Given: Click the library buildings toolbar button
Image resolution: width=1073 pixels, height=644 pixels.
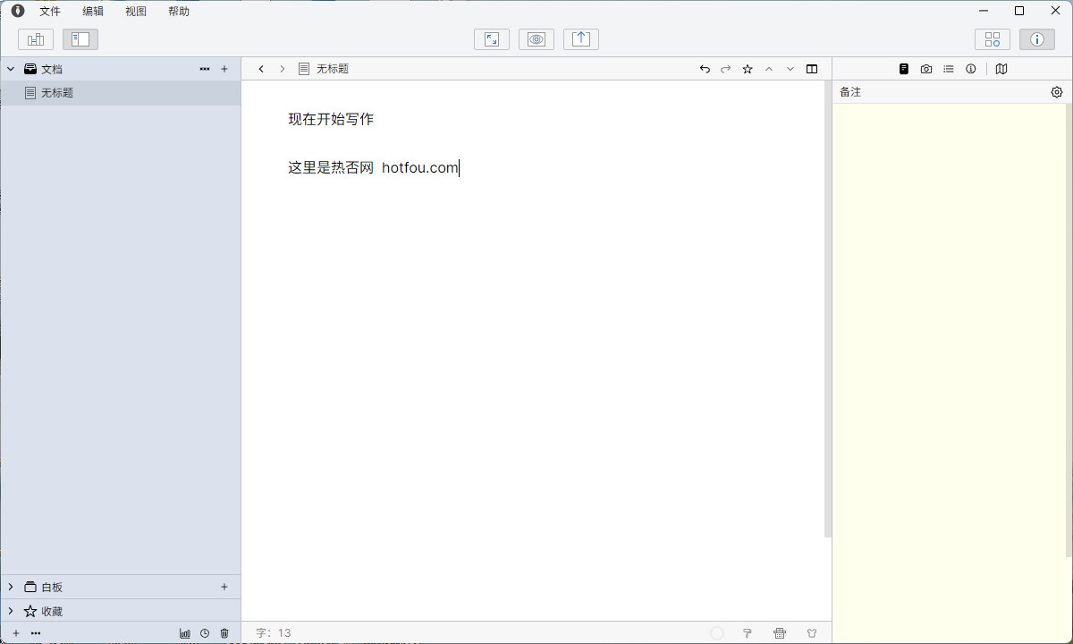Looking at the screenshot, I should pyautogui.click(x=36, y=39).
